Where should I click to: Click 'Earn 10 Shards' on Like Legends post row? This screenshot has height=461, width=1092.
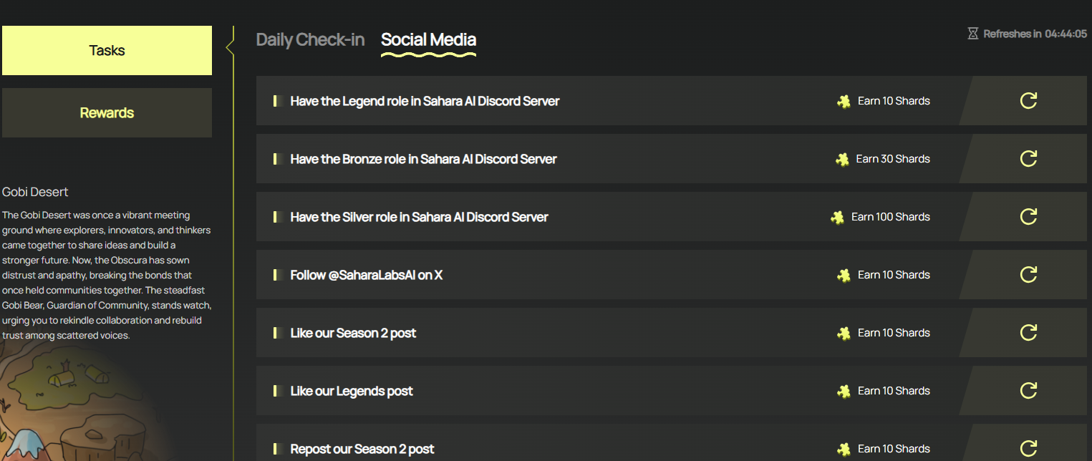pyautogui.click(x=894, y=391)
